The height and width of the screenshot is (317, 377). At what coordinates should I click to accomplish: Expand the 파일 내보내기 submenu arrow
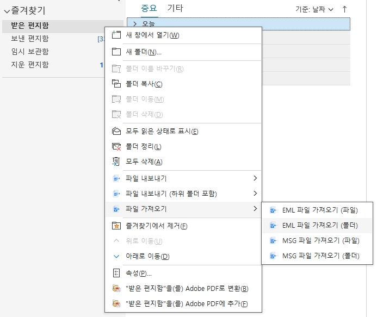tap(255, 178)
